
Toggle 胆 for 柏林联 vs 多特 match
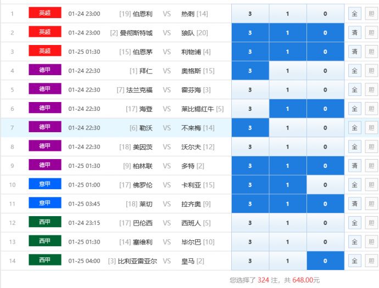pos(372,166)
